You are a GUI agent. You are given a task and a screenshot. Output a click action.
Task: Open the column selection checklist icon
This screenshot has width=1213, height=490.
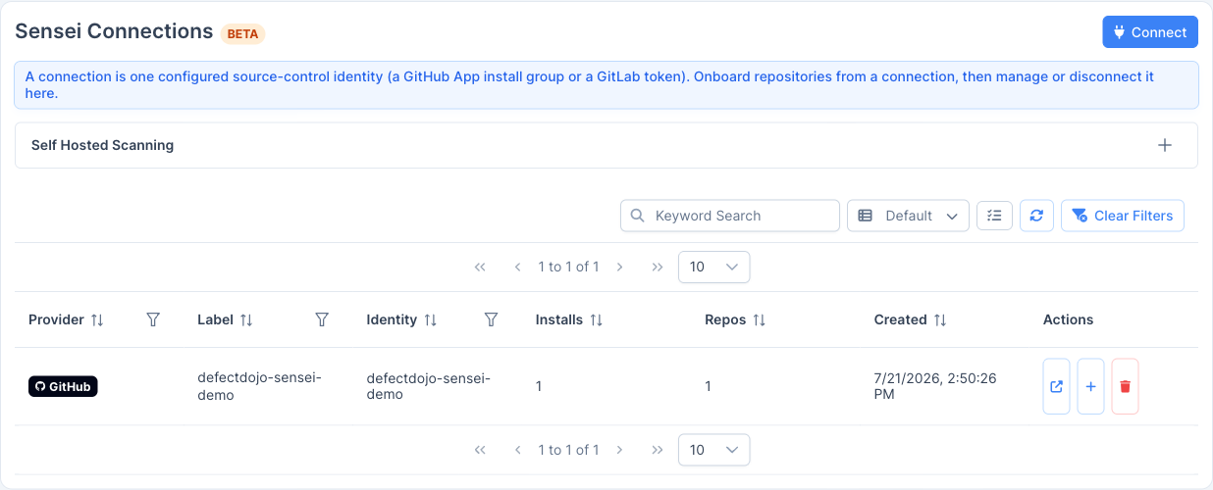(994, 216)
